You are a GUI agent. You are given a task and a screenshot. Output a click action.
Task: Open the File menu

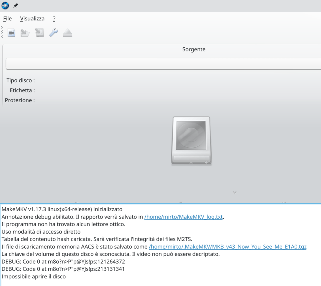7,19
